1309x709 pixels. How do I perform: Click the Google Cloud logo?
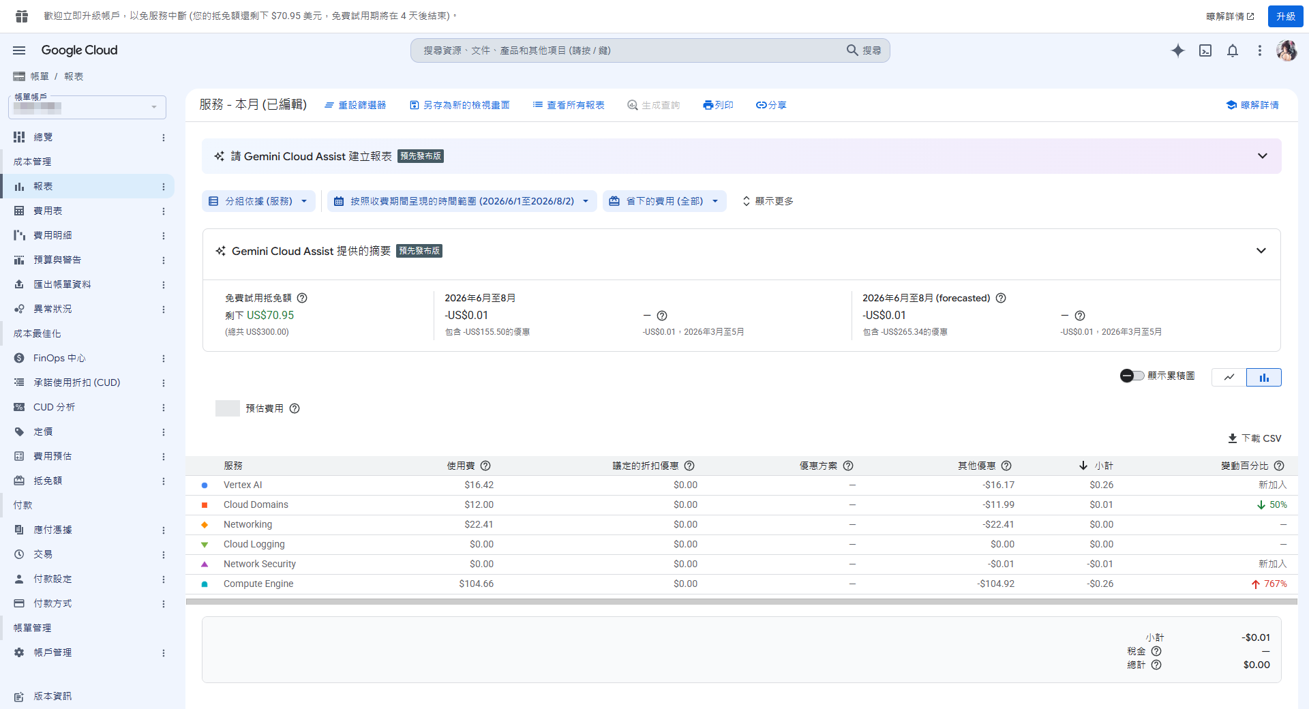pyautogui.click(x=79, y=50)
